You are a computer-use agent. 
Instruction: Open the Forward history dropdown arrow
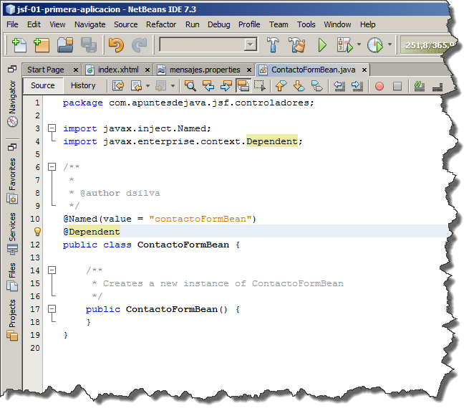173,86
